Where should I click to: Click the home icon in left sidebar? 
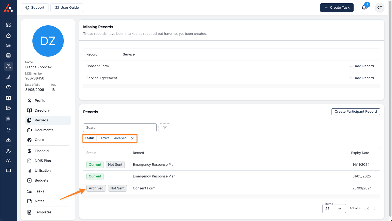[8, 36]
